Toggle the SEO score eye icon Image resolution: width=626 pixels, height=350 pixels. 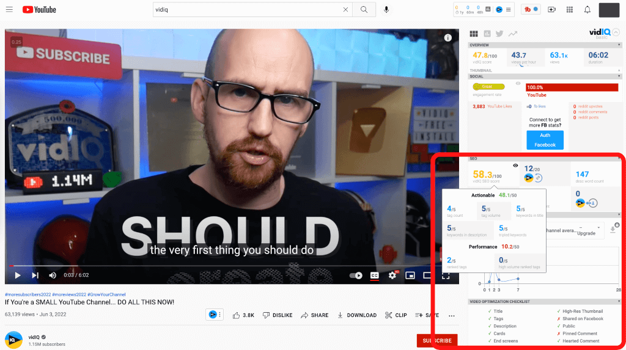(x=515, y=166)
